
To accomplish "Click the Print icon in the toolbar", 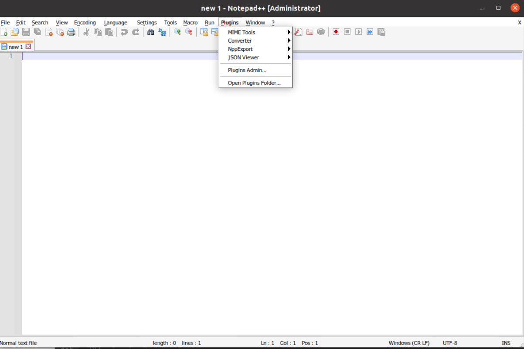I will (x=71, y=32).
